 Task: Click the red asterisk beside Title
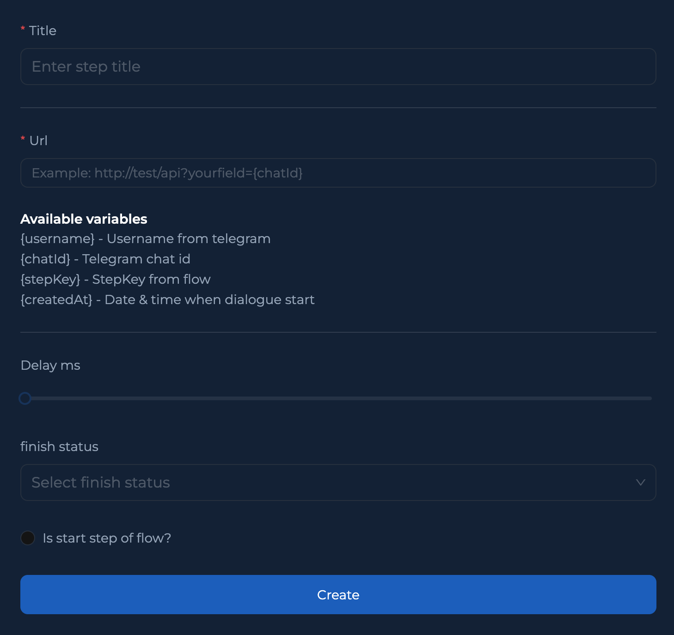pos(23,29)
